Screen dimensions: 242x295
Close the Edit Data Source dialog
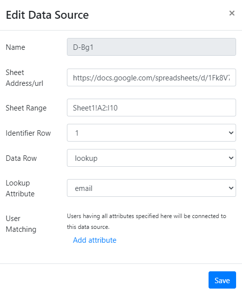point(232,13)
